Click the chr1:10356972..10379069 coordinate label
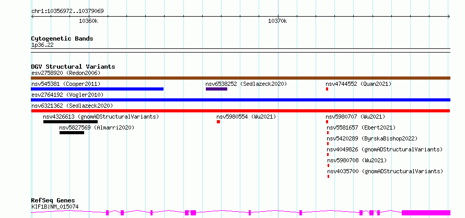Viewport: 465px width, 218px height. coord(67,11)
